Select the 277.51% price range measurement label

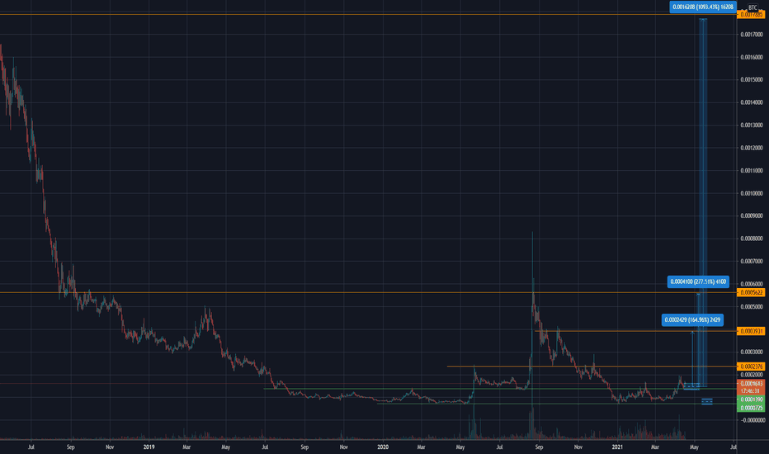698,281
